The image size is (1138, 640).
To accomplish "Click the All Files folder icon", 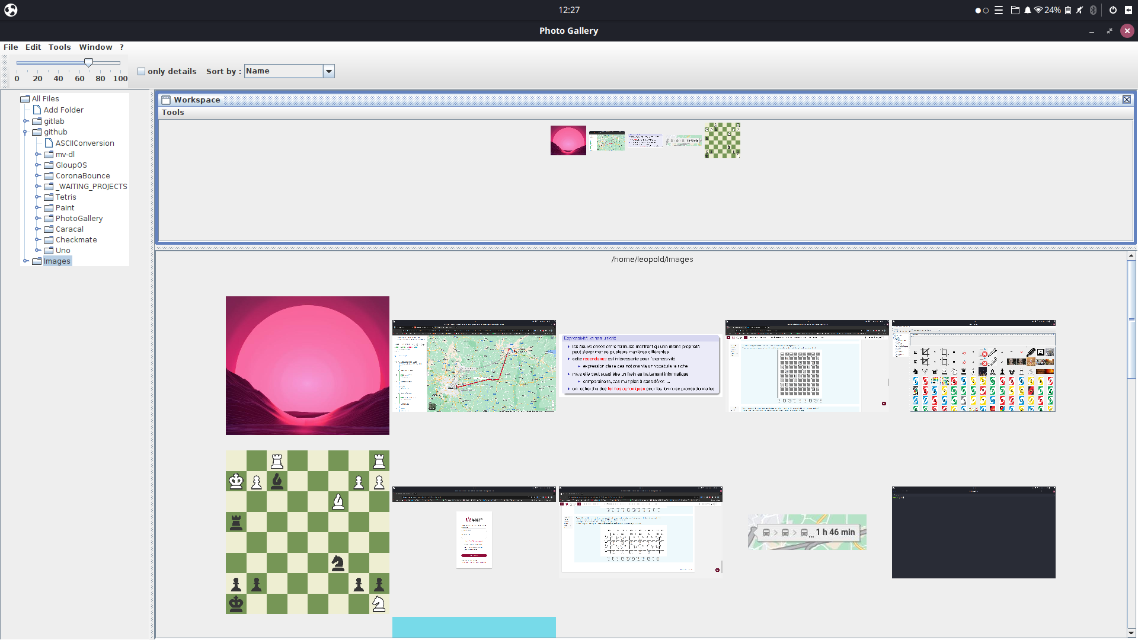I will coord(25,99).
